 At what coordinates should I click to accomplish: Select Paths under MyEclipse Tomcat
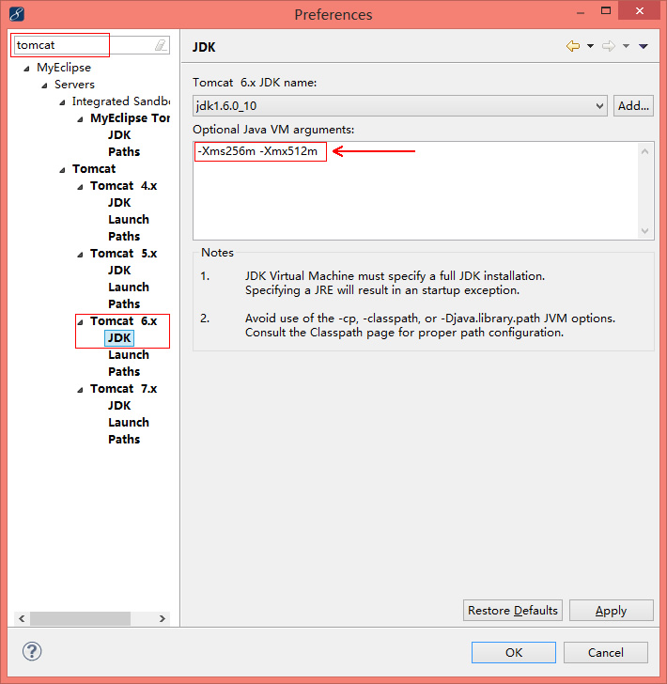click(x=124, y=152)
